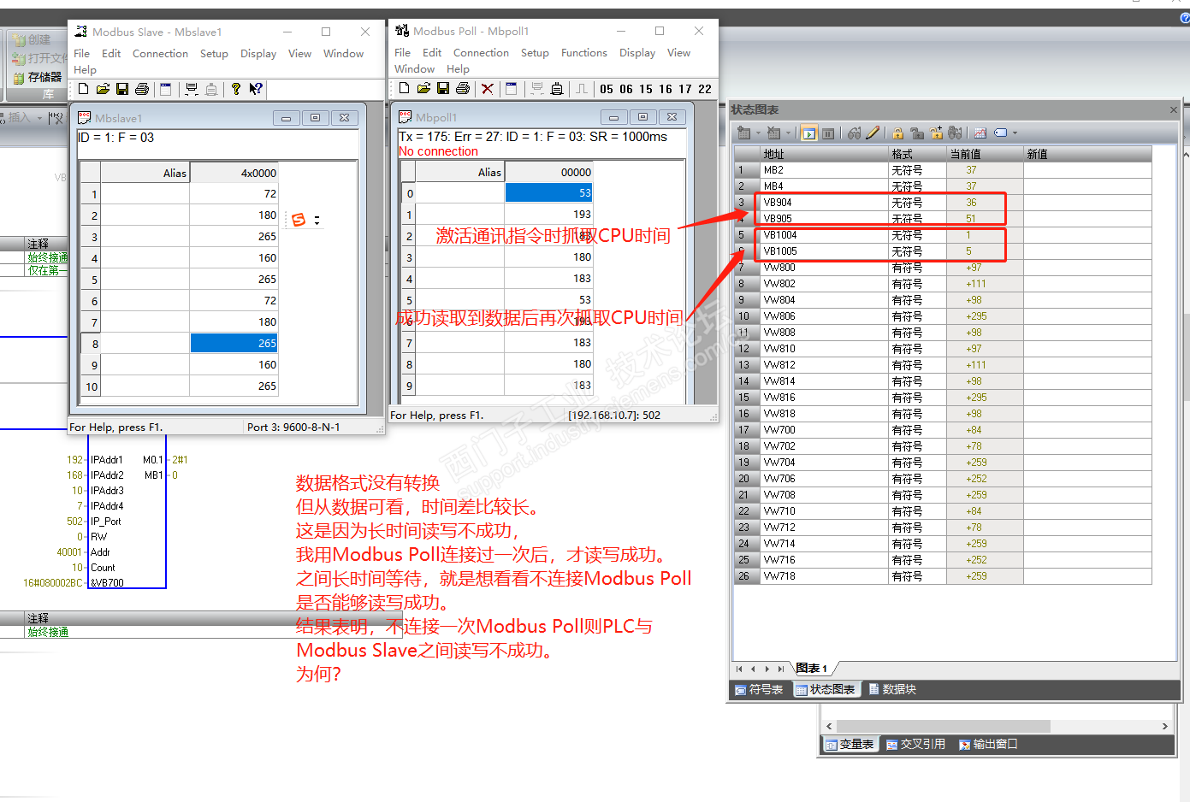The image size is (1190, 802).
Task: Click the About question-mark icon in Modbus Slave
Action: pos(236,89)
